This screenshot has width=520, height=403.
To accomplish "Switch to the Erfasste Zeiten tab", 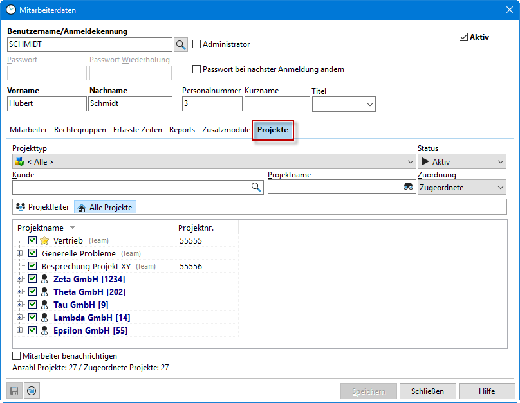I will tap(137, 130).
